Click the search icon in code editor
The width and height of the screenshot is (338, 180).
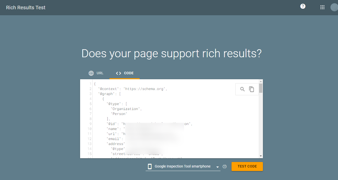click(242, 89)
